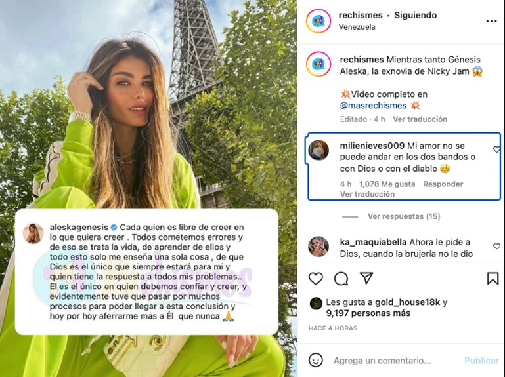Viewport: 505px width, 377px height.
Task: Expand Ver respuestas (15) replies
Action: [404, 216]
